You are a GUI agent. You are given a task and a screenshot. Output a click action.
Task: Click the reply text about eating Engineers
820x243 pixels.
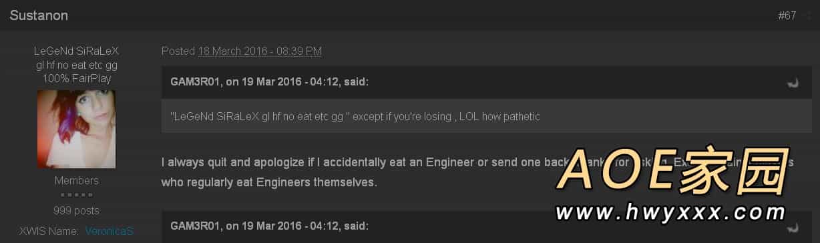[487, 172]
